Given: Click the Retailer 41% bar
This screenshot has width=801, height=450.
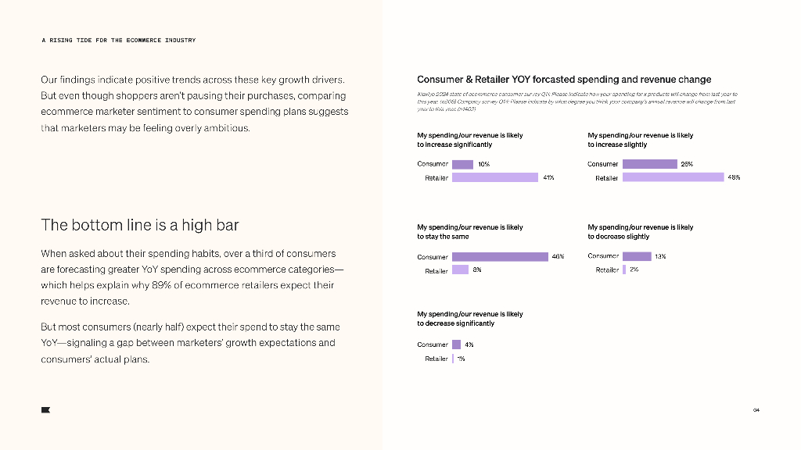Looking at the screenshot, I should tap(496, 178).
